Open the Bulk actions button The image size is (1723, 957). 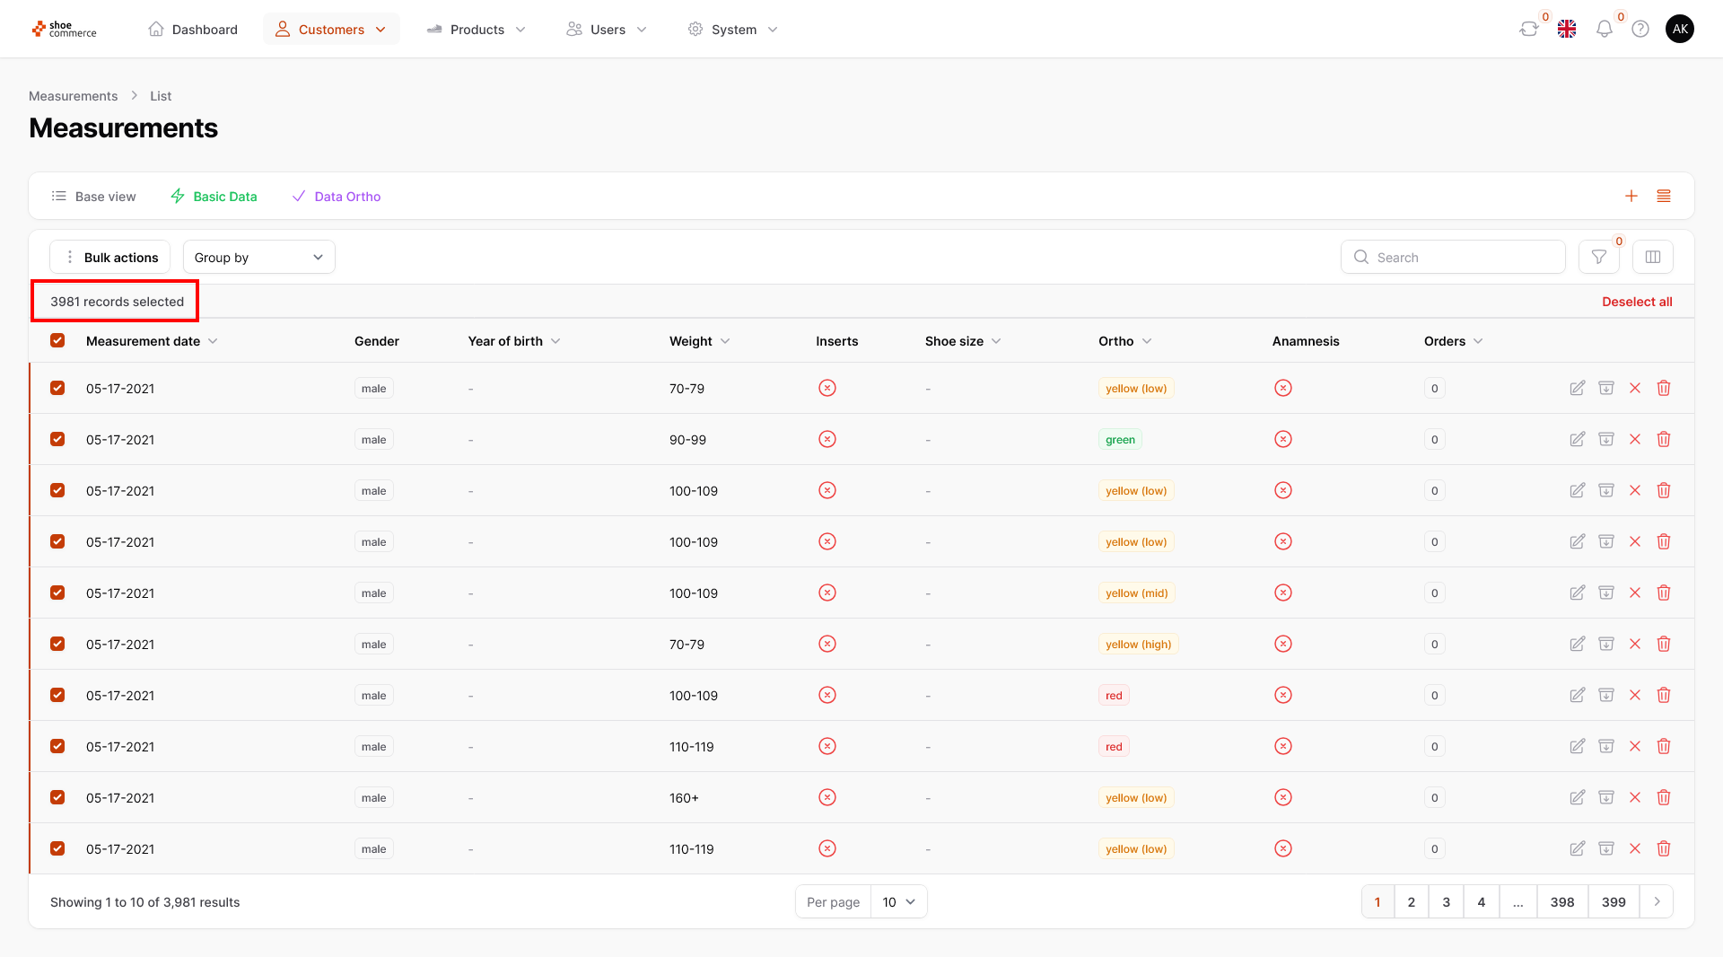(110, 258)
